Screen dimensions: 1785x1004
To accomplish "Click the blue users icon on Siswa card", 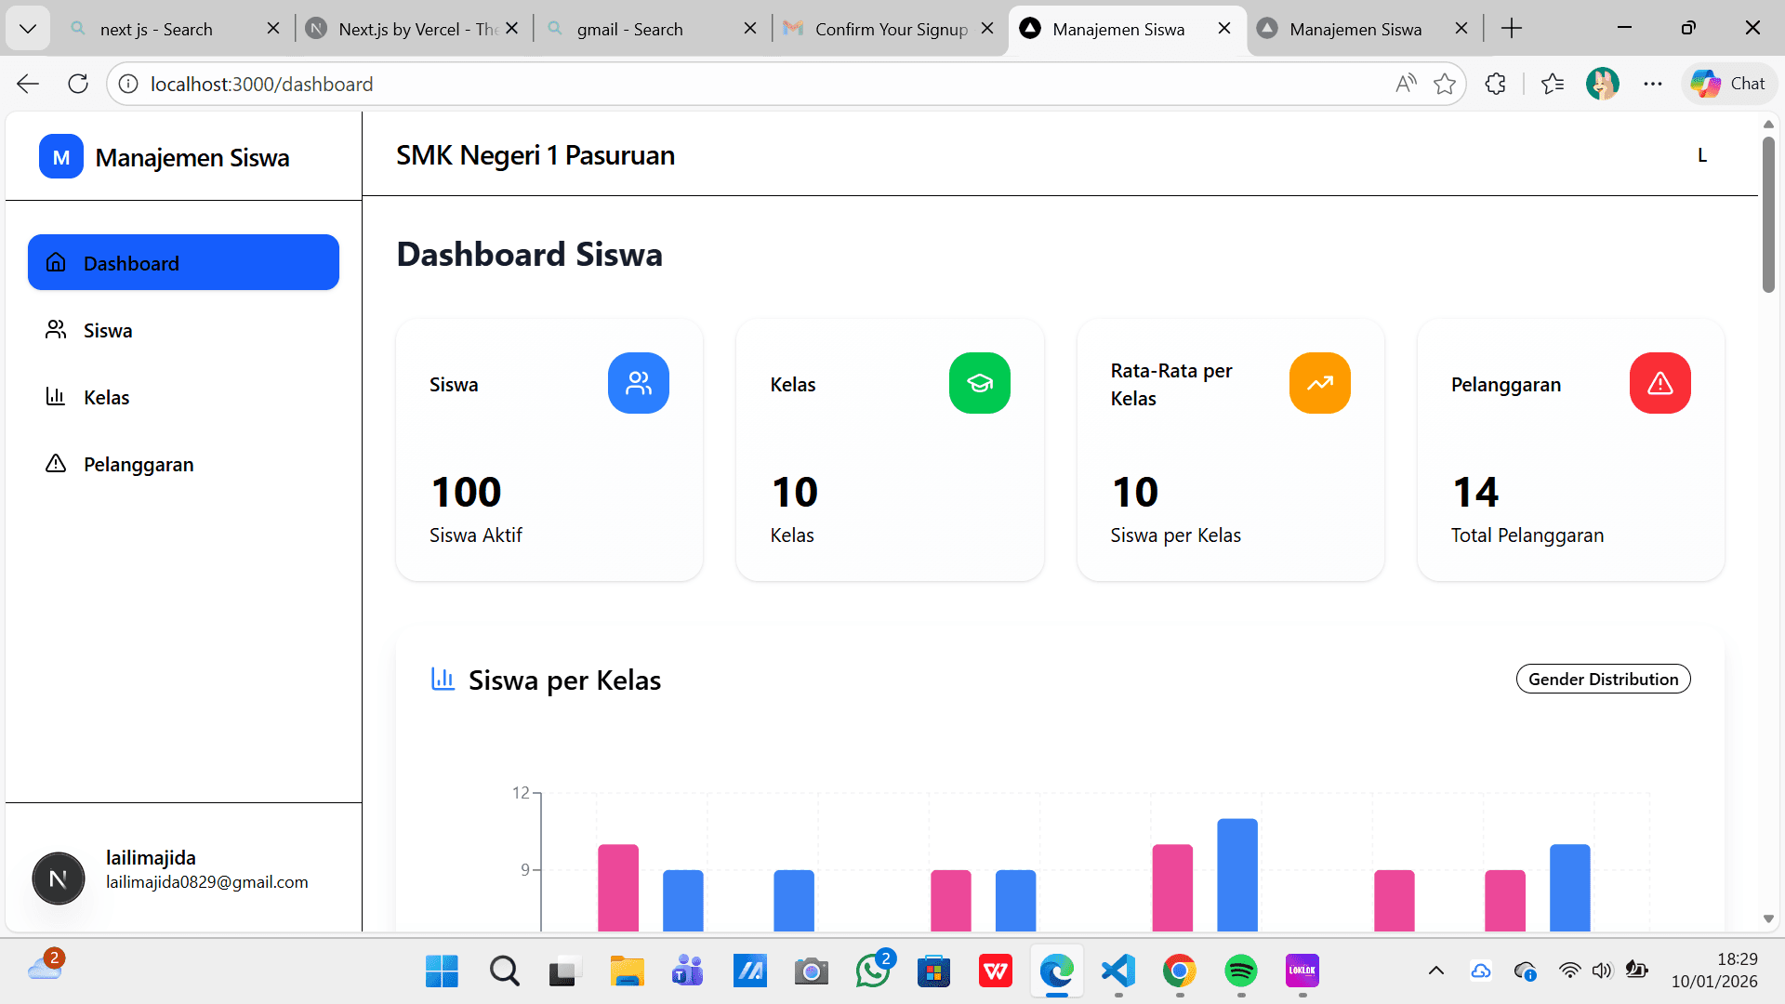I will (639, 383).
